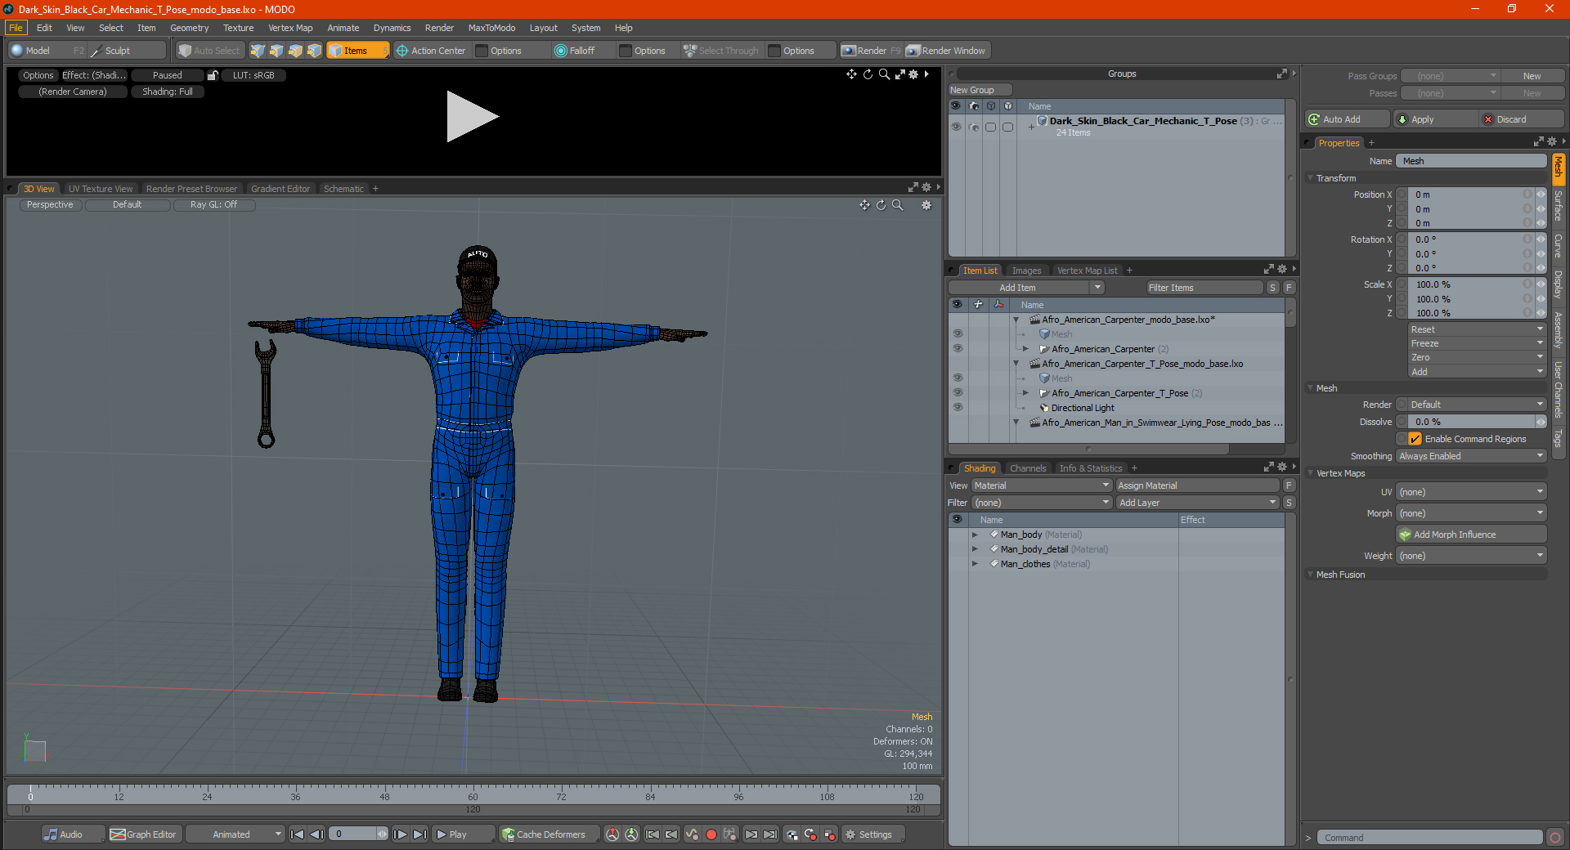Click Cache Deformers button
1570x850 pixels.
click(x=549, y=834)
